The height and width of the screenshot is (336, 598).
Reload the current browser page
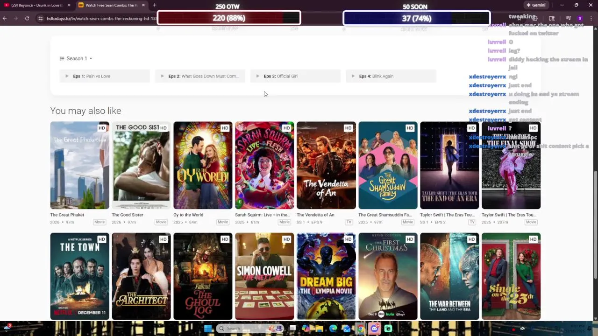coord(27,18)
